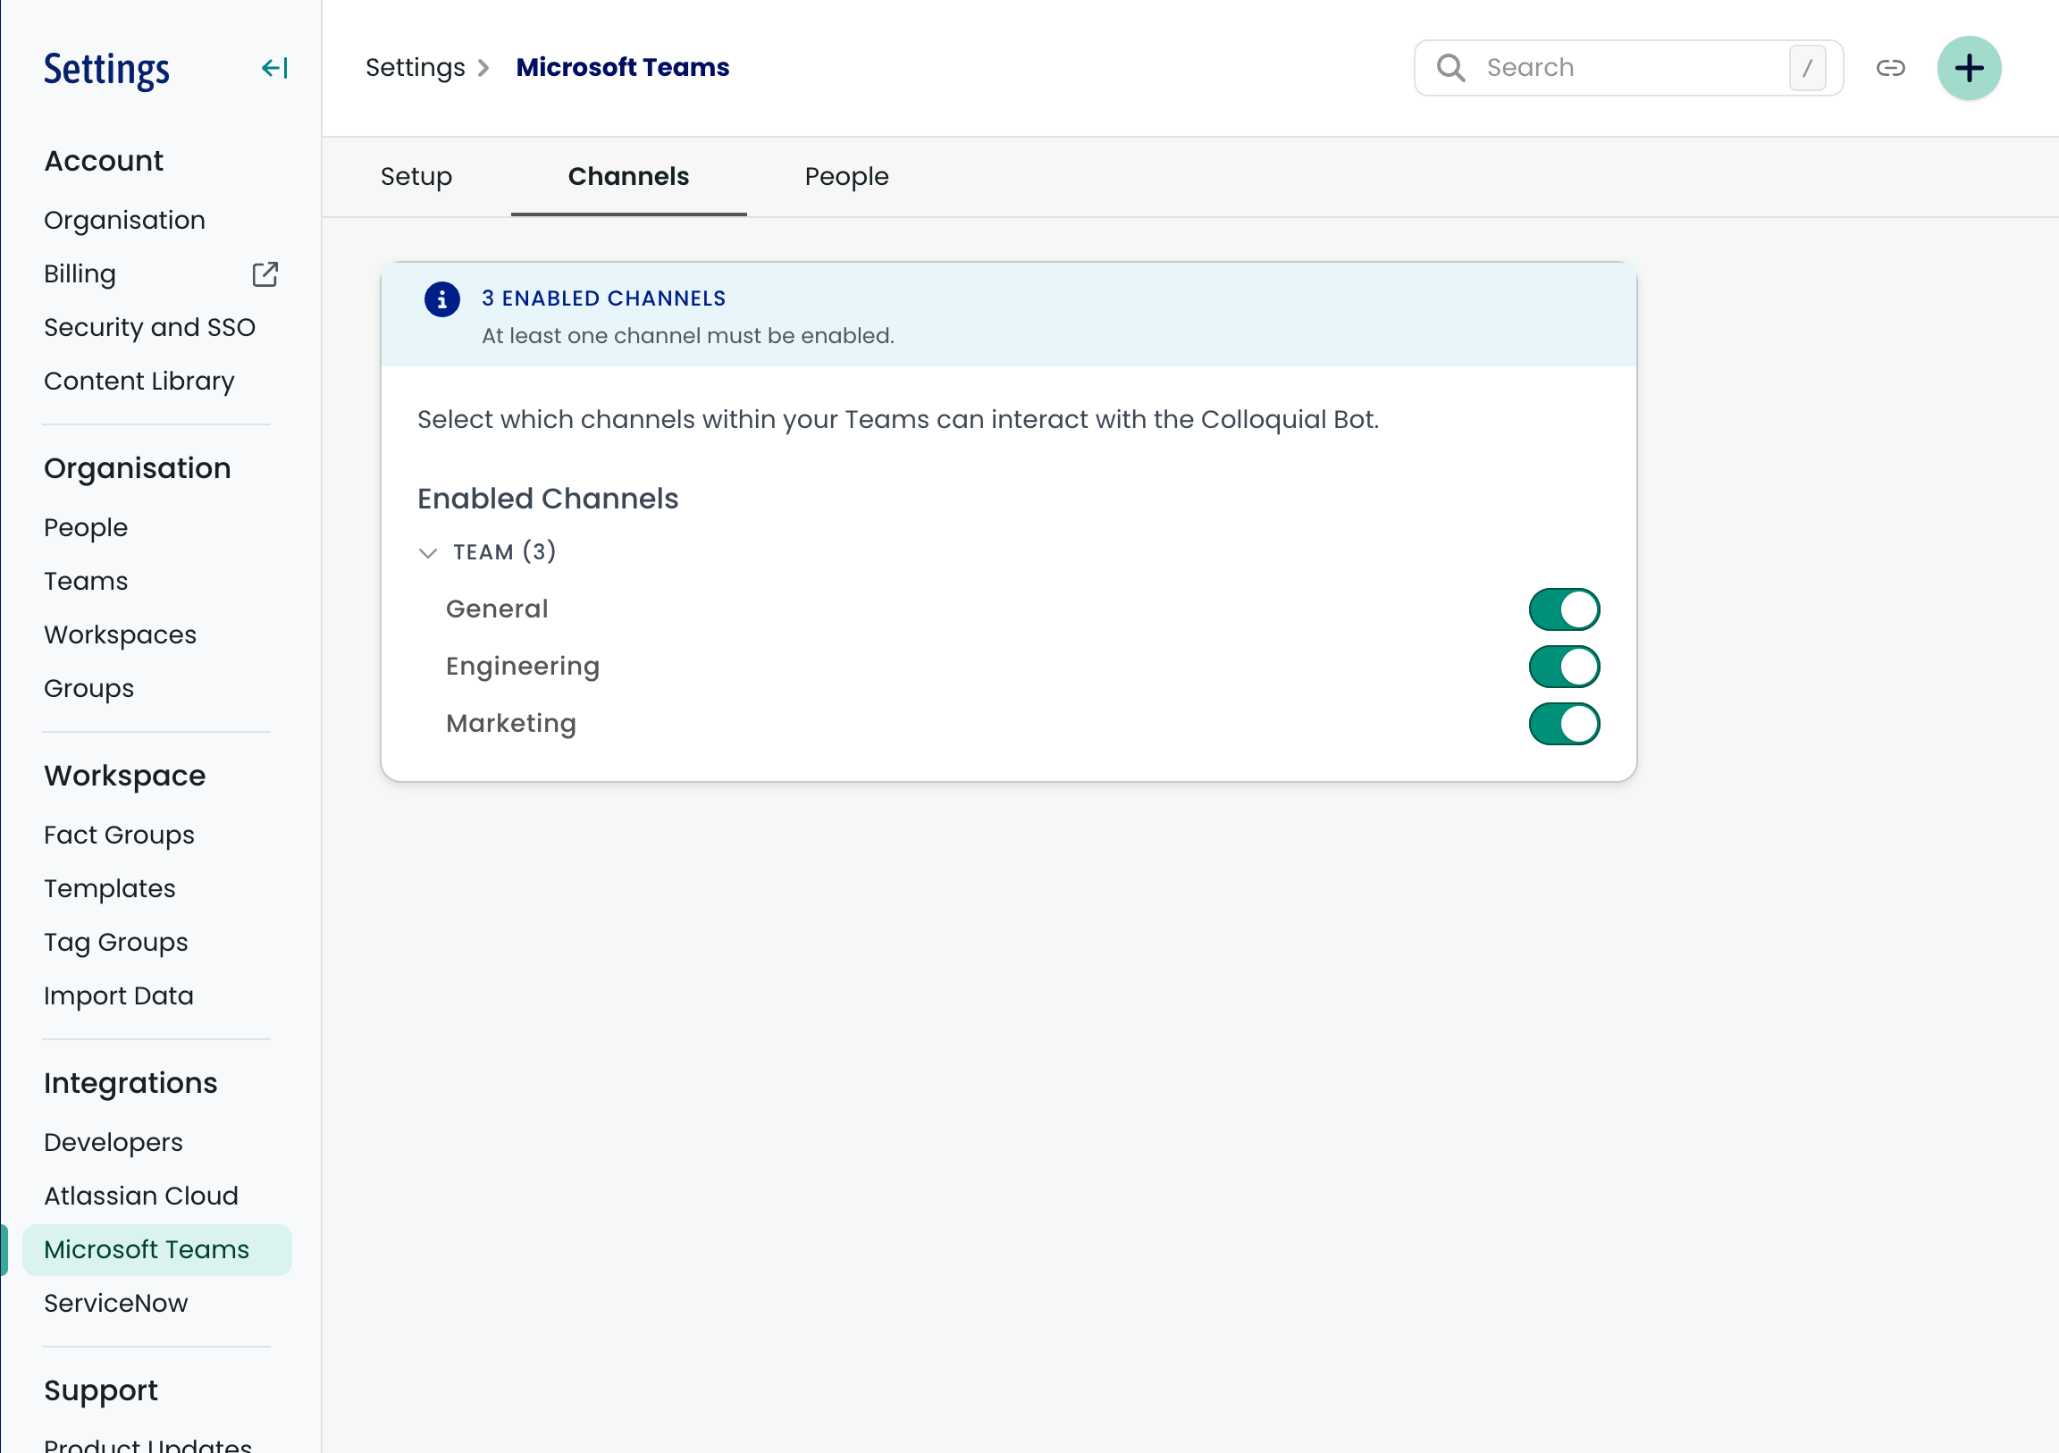
Task: Copy page link with chain icon
Action: (x=1890, y=68)
